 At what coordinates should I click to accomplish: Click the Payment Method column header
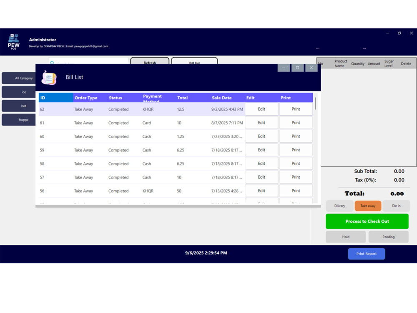tap(159, 98)
